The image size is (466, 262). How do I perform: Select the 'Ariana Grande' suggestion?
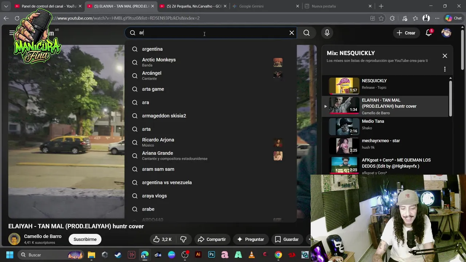(x=210, y=156)
